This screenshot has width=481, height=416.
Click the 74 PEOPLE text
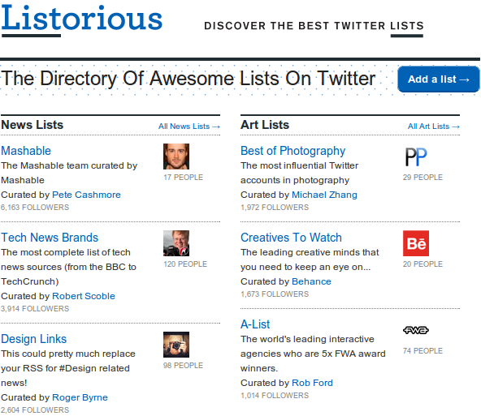tap(422, 350)
